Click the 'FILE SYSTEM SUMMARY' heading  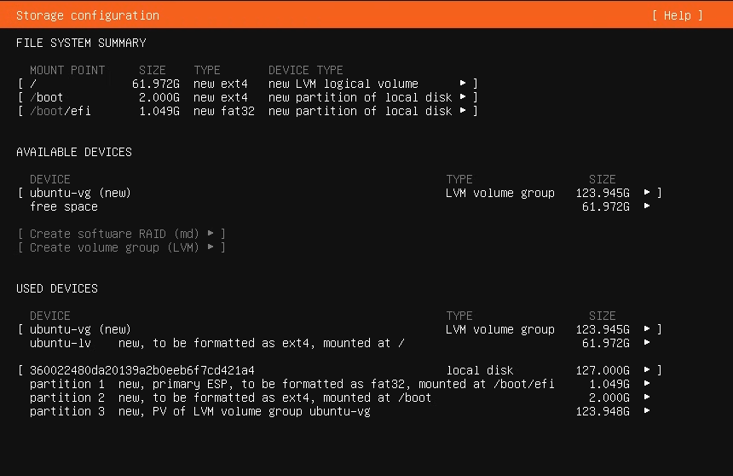point(81,43)
